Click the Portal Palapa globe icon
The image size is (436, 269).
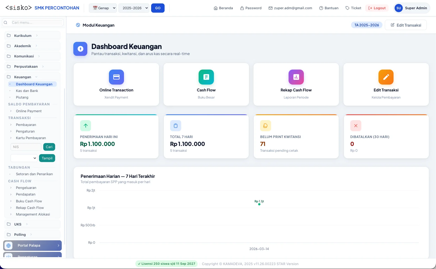tap(8, 246)
